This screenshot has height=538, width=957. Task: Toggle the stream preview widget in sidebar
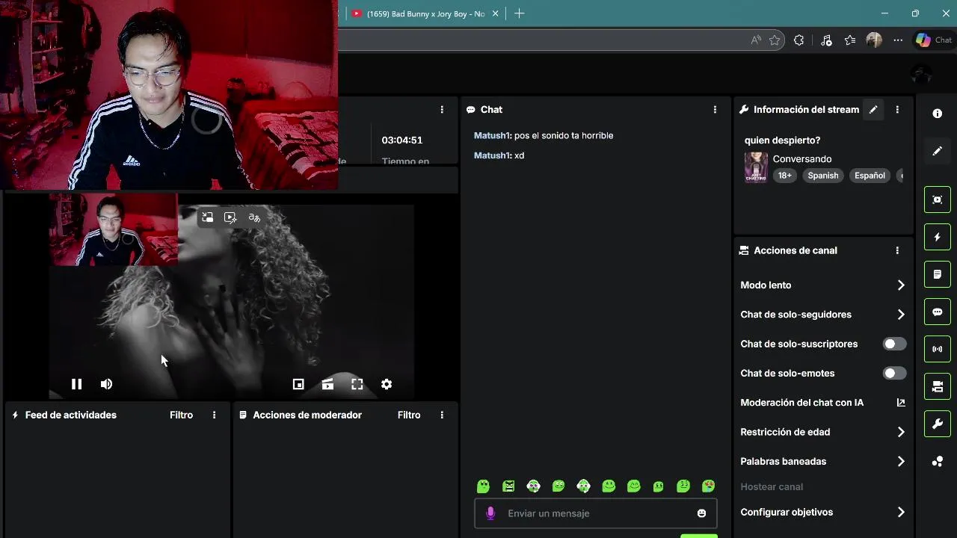click(938, 200)
